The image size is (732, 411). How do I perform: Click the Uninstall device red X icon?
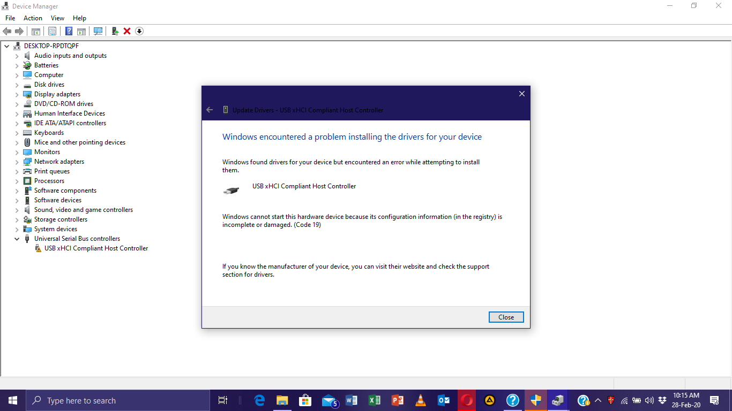click(127, 31)
